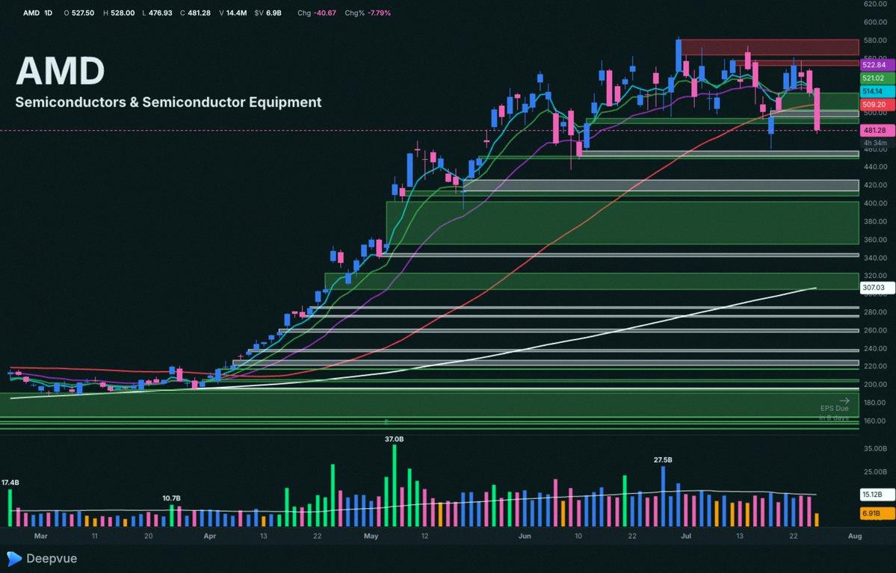Click the open price O 527.50
This screenshot has height=573, width=896.
(79, 13)
